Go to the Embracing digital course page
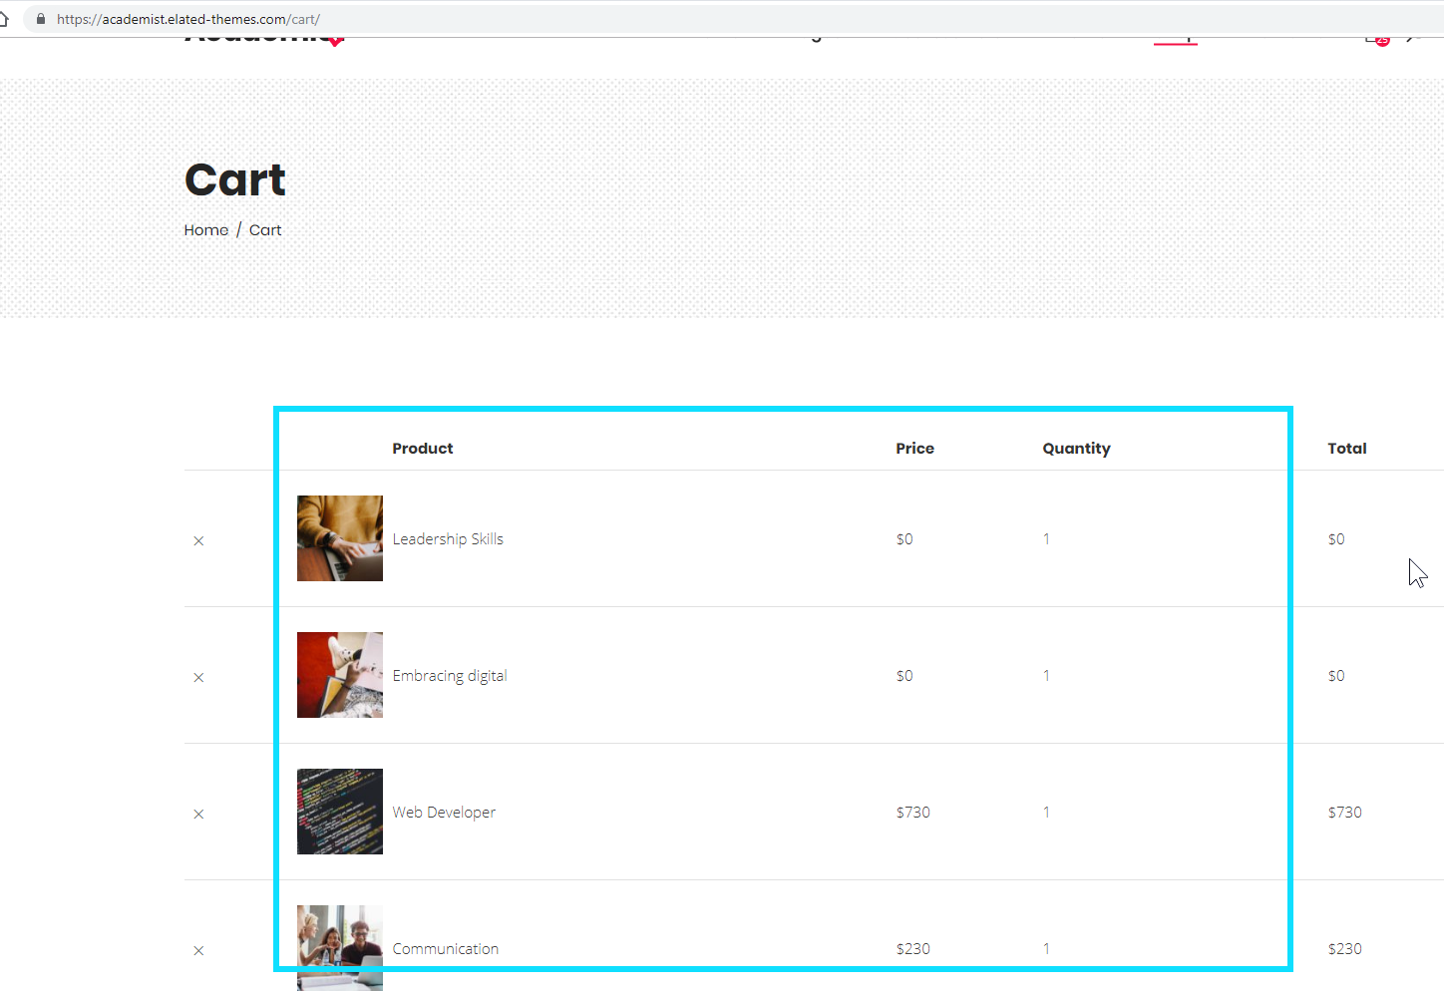Image resolution: width=1444 pixels, height=994 pixels. 450,676
